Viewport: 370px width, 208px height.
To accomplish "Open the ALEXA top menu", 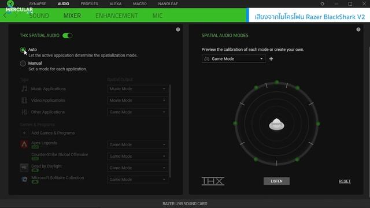I will coord(116,4).
